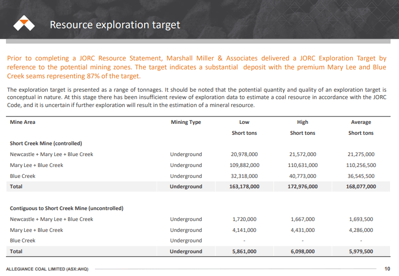399x276 pixels.
Task: Click the controlled total high 172,976,000
Action: pos(303,186)
